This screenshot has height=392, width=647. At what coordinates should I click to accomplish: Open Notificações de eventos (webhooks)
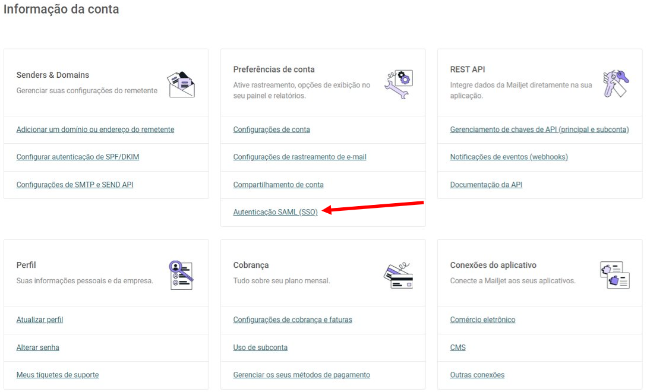click(x=509, y=157)
